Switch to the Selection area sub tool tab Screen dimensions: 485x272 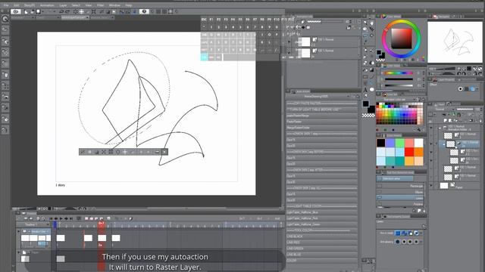[395, 178]
